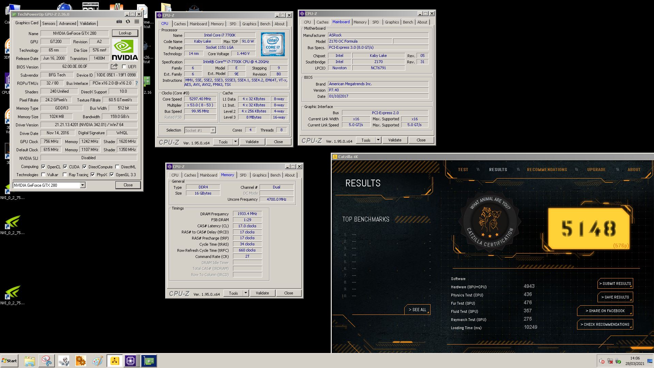Click the taskbar clock showing 14:06
This screenshot has height=368, width=654.
coord(635,358)
